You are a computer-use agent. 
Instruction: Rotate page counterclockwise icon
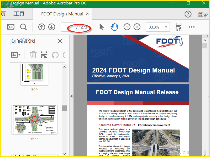[x=55, y=55]
